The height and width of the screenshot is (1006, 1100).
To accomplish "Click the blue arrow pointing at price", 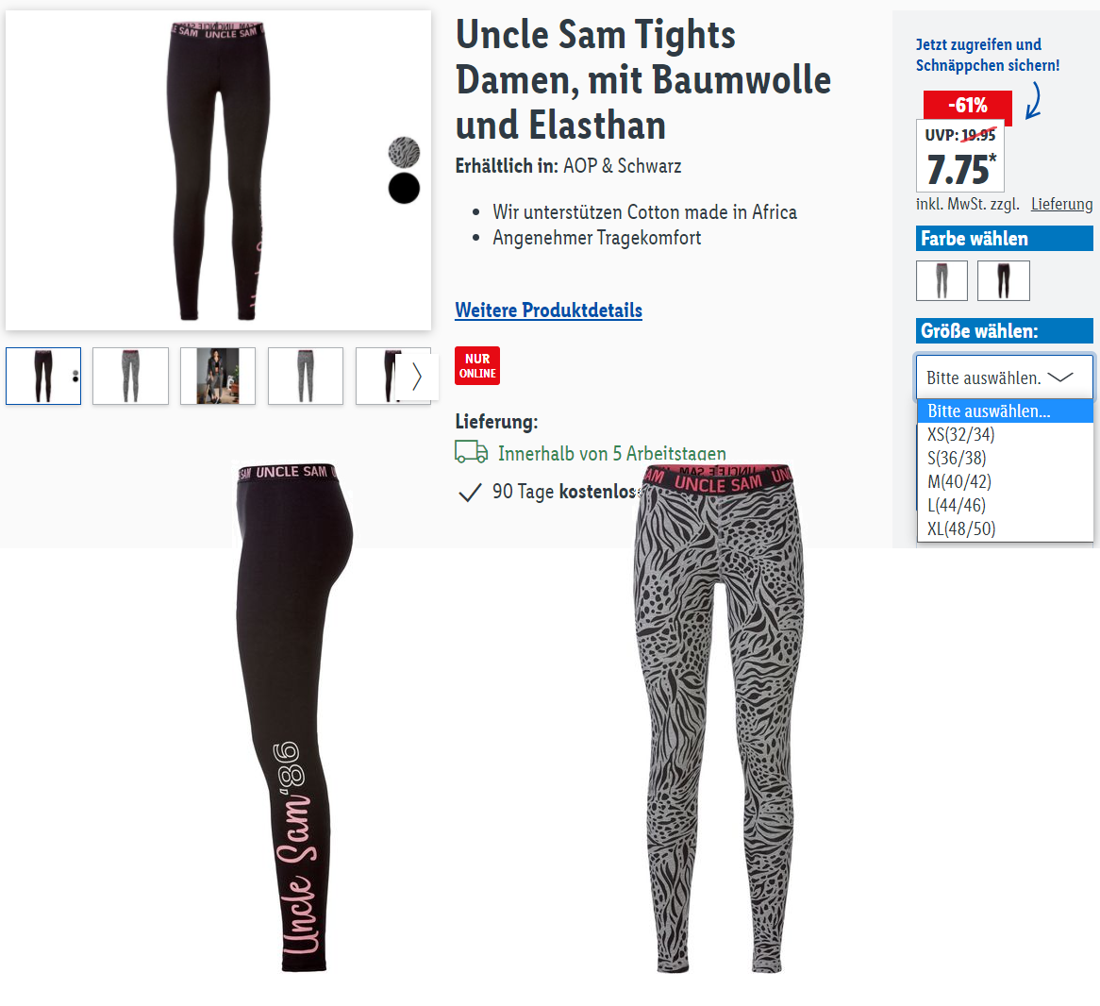I will 1033,100.
